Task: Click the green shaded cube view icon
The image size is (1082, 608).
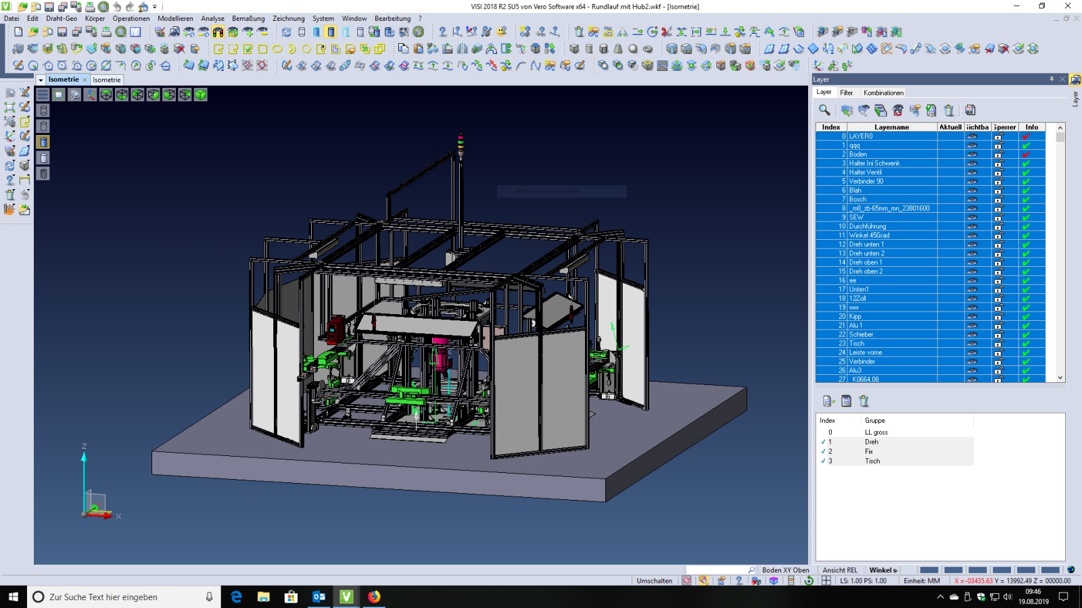Action: (x=201, y=95)
